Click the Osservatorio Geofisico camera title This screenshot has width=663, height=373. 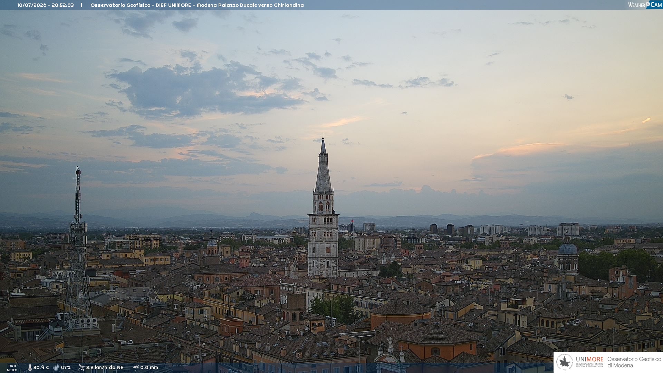tap(197, 5)
